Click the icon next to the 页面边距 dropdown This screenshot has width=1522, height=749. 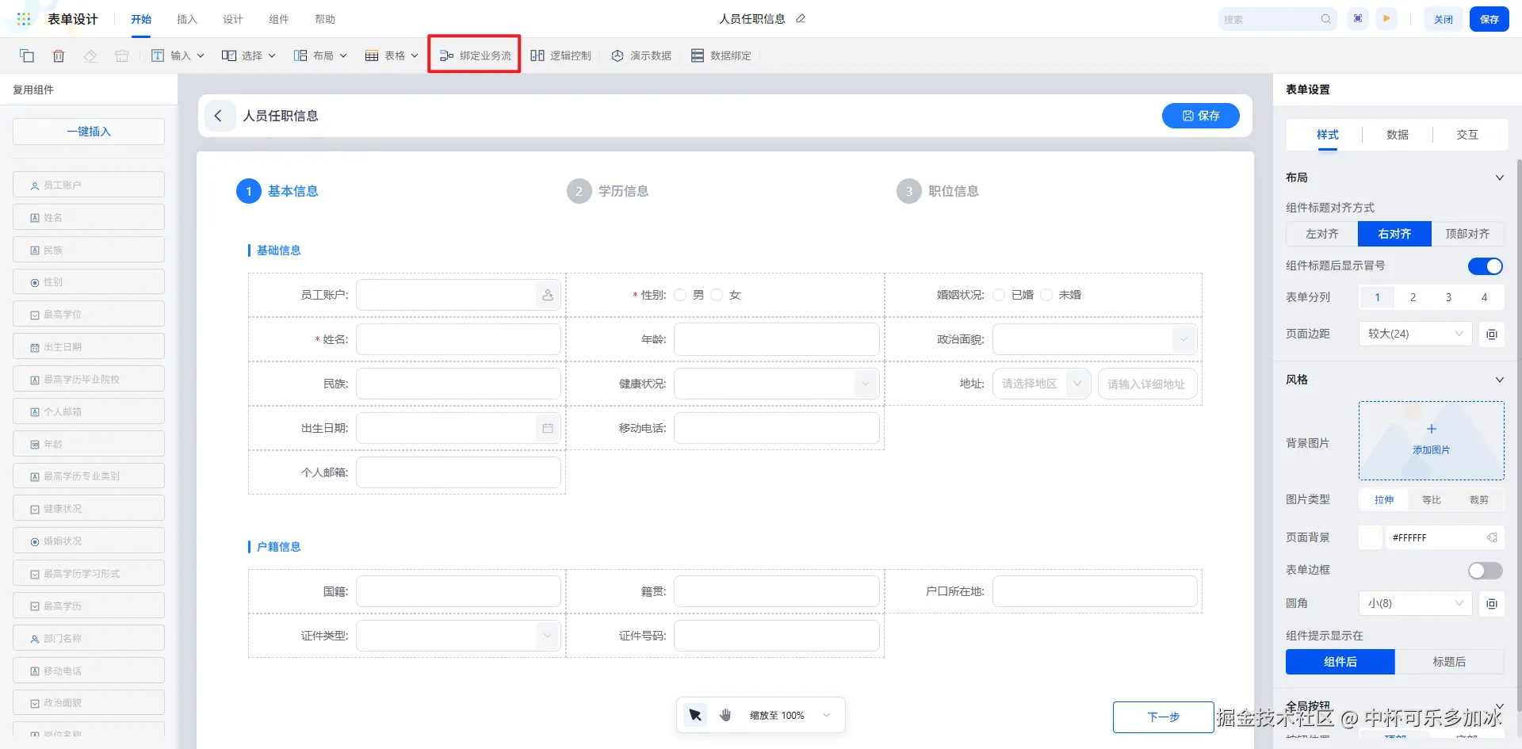(1492, 334)
